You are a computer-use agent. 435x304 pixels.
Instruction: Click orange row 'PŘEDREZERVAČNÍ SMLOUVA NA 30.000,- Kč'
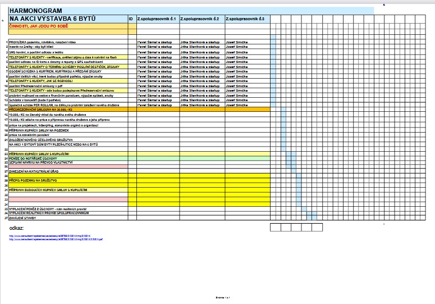coord(139,110)
